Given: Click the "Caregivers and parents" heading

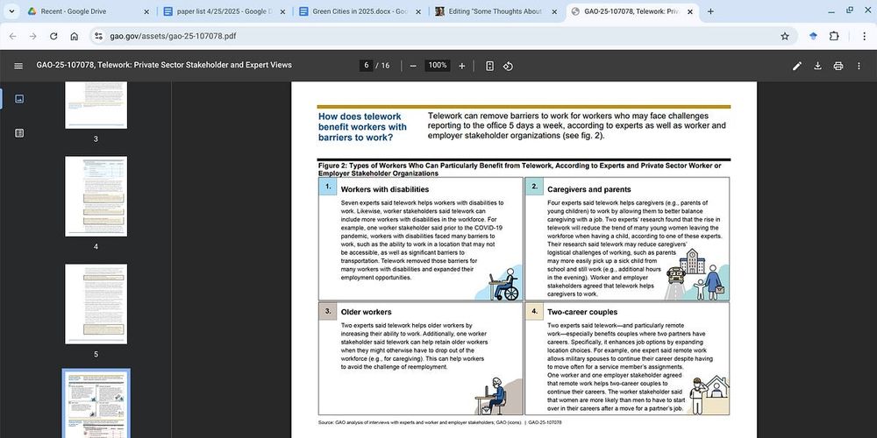Looking at the screenshot, I should [x=589, y=189].
